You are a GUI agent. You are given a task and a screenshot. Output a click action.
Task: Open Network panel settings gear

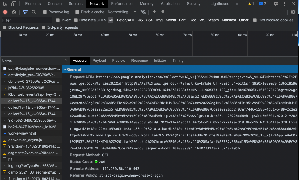[293, 12]
